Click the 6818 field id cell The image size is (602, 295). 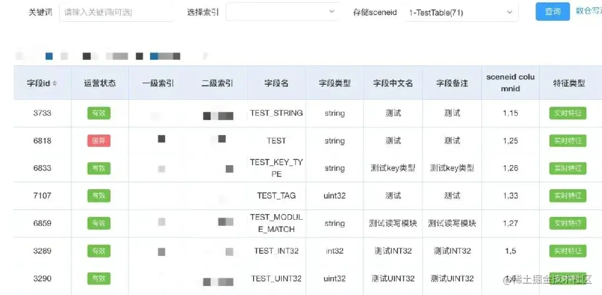click(42, 141)
